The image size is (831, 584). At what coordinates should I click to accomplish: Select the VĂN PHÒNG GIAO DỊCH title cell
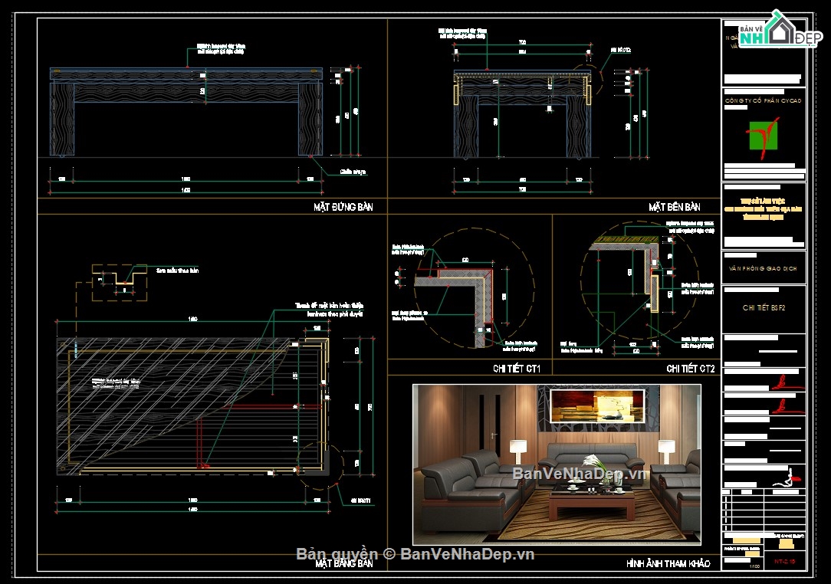[763, 268]
